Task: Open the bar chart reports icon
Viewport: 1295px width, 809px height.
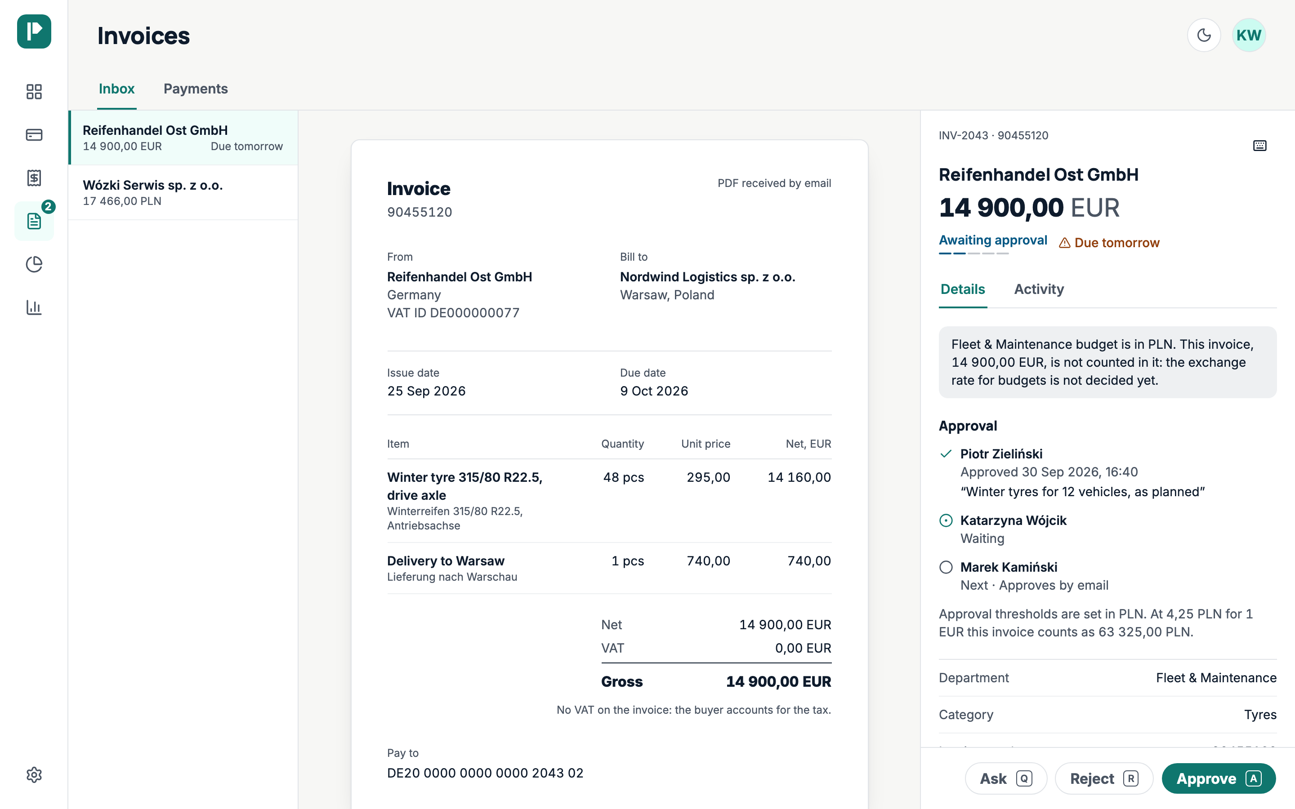Action: (34, 307)
